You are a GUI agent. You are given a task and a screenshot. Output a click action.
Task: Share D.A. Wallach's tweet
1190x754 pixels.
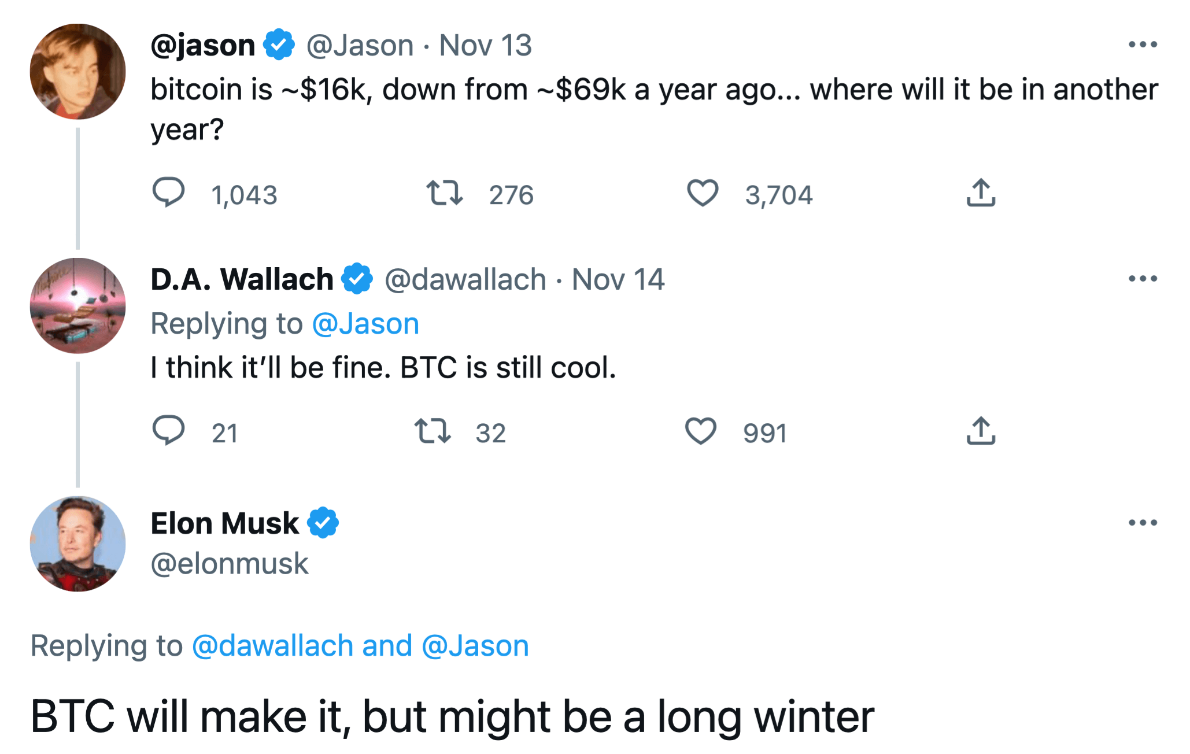point(981,431)
